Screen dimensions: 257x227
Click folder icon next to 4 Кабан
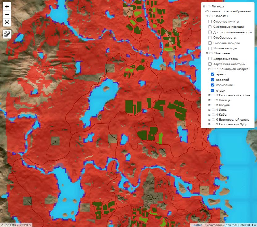[x=213, y=115]
